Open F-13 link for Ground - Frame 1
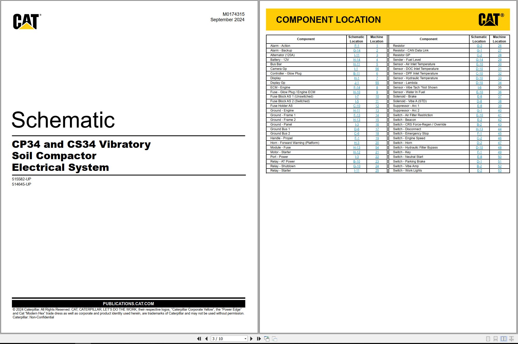Viewport: 518px width, 344px height. pyautogui.click(x=357, y=115)
